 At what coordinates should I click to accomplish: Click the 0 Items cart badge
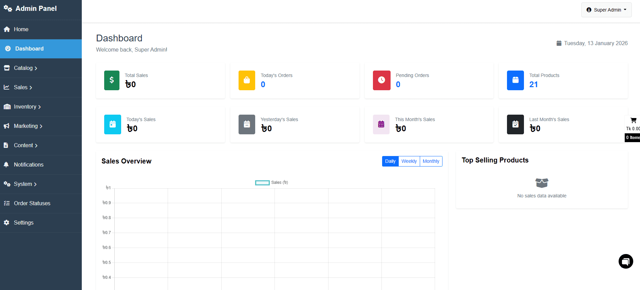coord(633,137)
